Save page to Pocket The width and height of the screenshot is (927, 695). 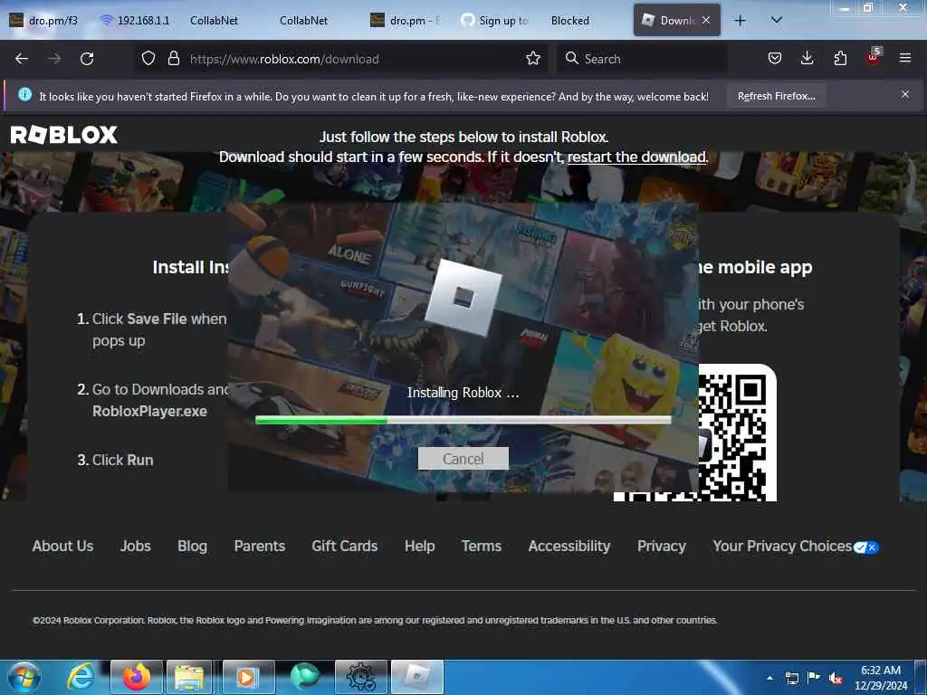pyautogui.click(x=775, y=59)
